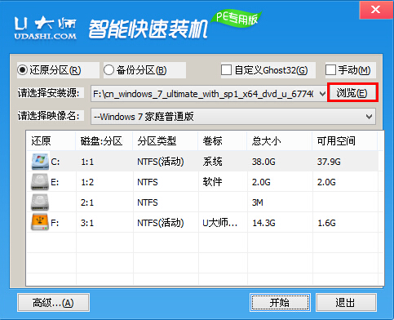
Task: Close the window with the red X
Action: 376,10
